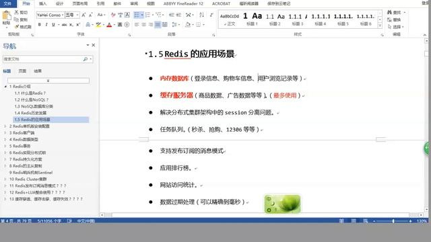Click the navigation search magnifier icon
The height and width of the screenshot is (242, 431).
pyautogui.click(x=86, y=59)
